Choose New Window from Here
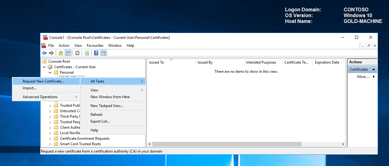389x166 pixels. tap(113, 97)
